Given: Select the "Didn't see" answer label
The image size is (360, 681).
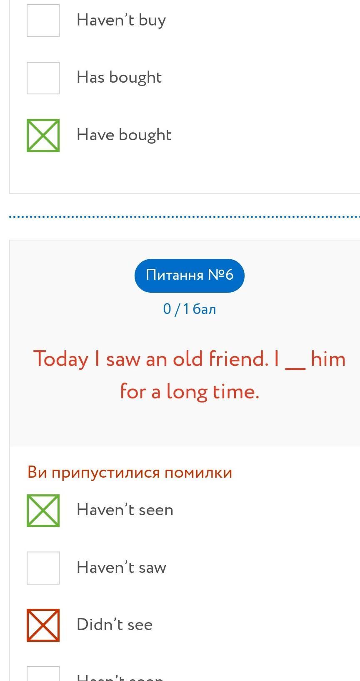Looking at the screenshot, I should (x=115, y=625).
